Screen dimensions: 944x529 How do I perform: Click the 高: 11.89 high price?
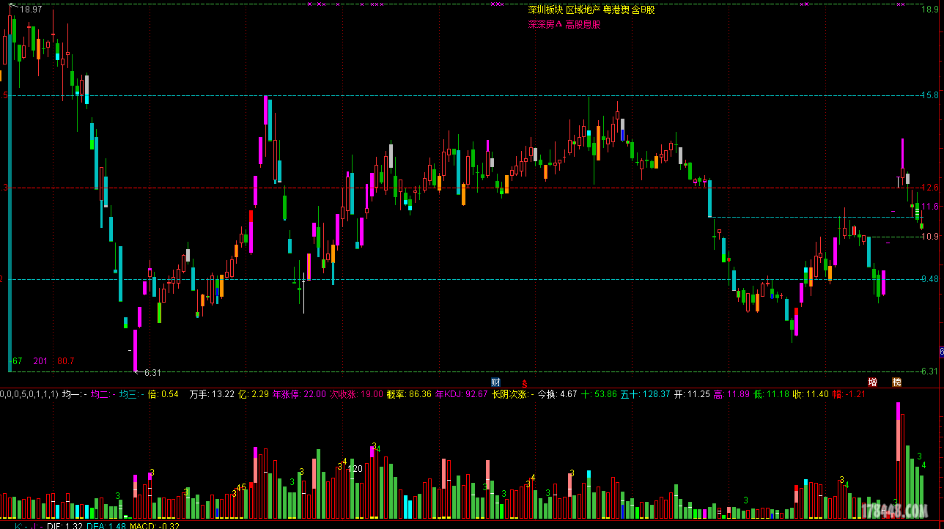733,394
